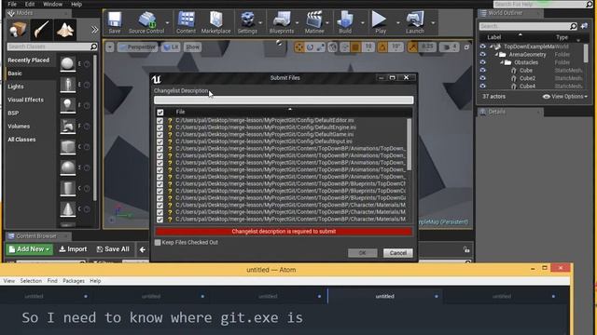Uncheck the DefaultInput.ini file checkbox
Screen dimensions: 597x335
coord(160,142)
